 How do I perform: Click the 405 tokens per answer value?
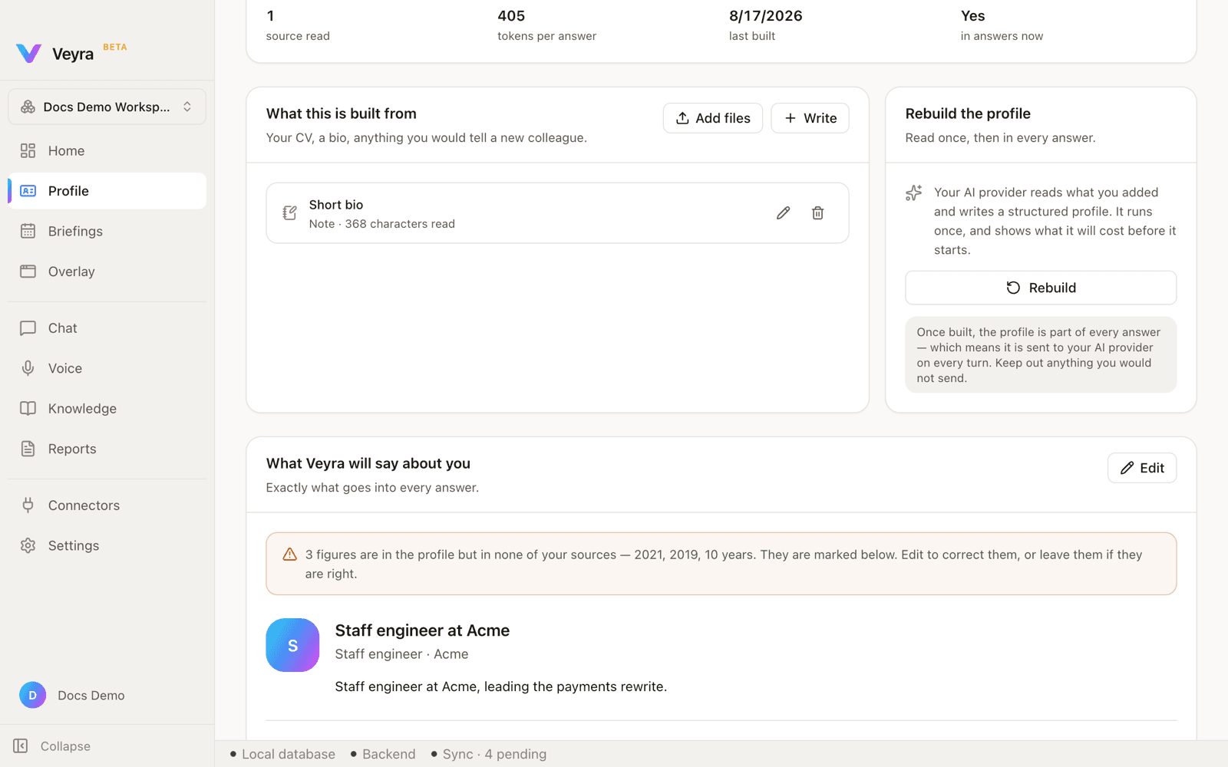(511, 16)
